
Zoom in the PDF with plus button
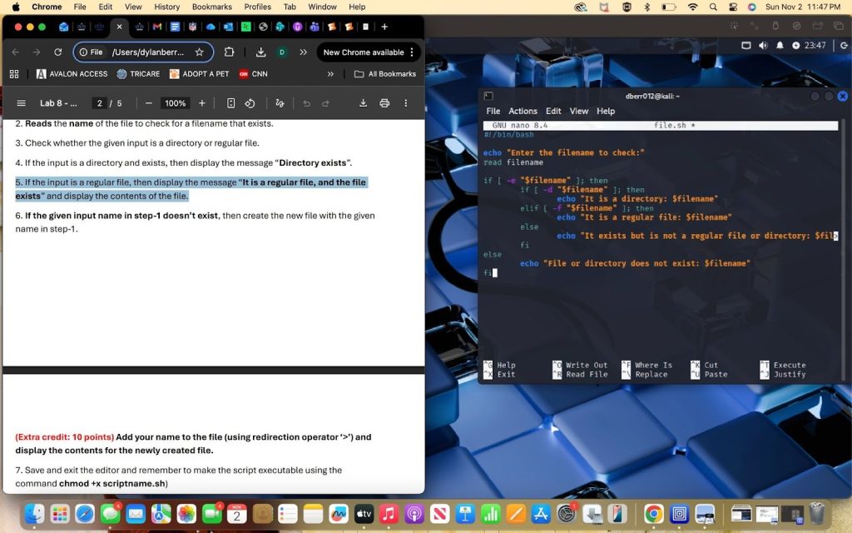[202, 103]
